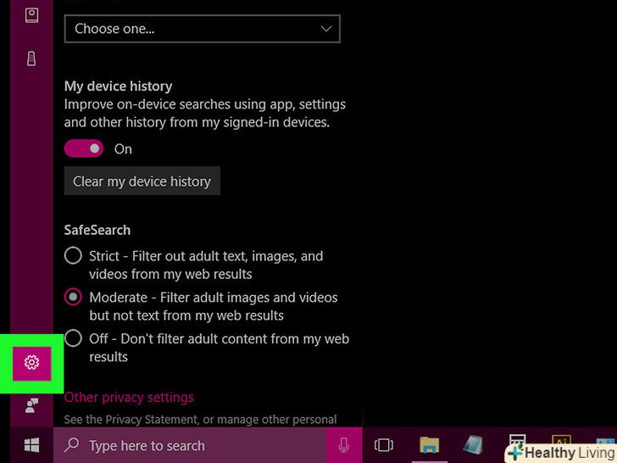Turn off My device history toggle

click(x=84, y=149)
